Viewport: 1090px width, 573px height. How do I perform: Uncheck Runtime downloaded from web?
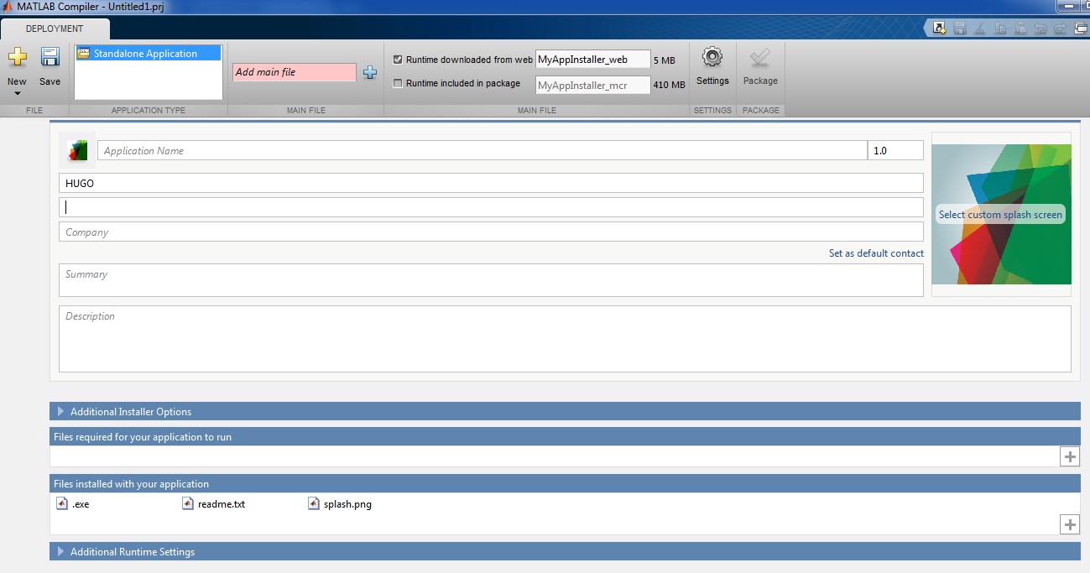click(398, 60)
